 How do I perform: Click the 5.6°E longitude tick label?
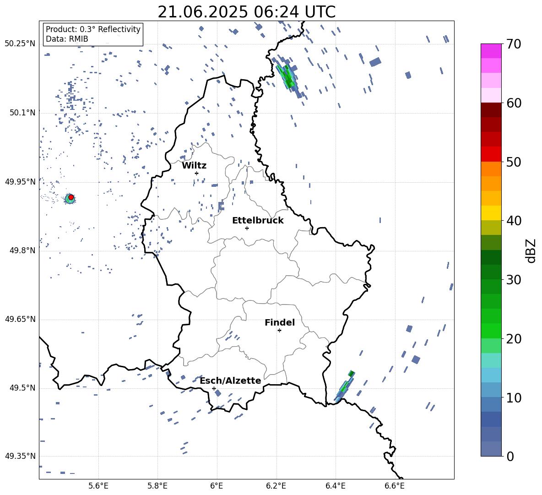[x=98, y=486]
